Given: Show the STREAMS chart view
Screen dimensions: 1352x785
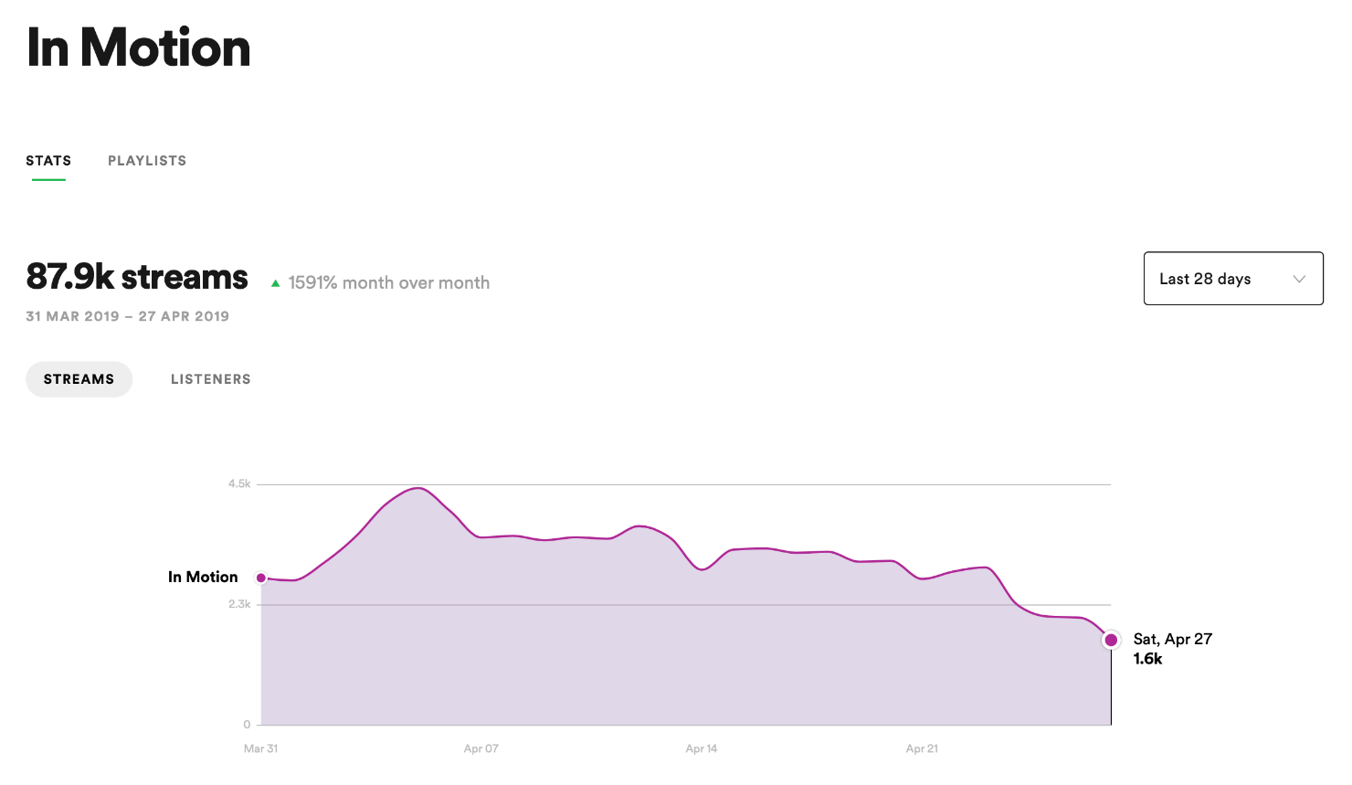Looking at the screenshot, I should pyautogui.click(x=79, y=379).
